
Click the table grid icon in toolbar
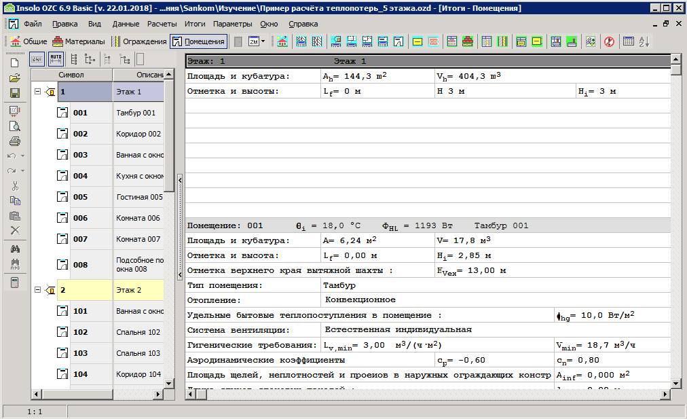coord(629,41)
